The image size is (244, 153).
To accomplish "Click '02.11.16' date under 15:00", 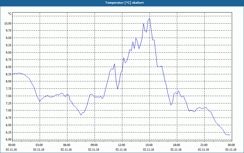I will 149,150.
